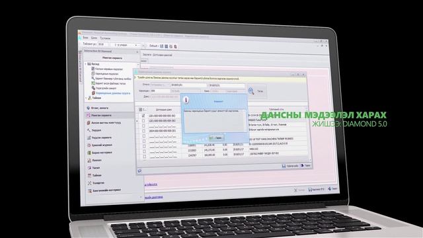Click the grid icon right of Default

[161, 46]
